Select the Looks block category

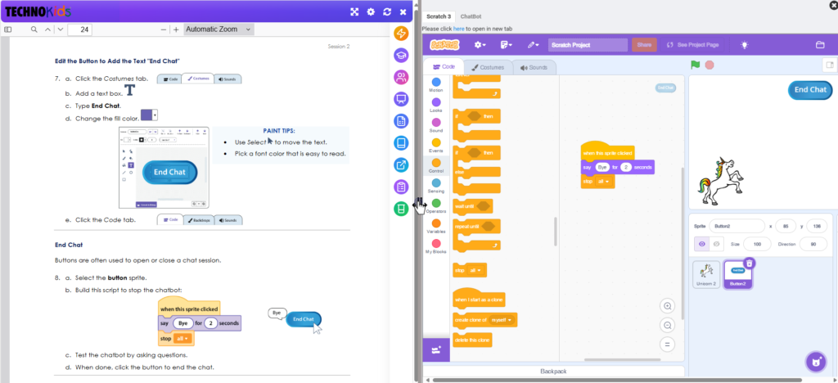tap(436, 106)
